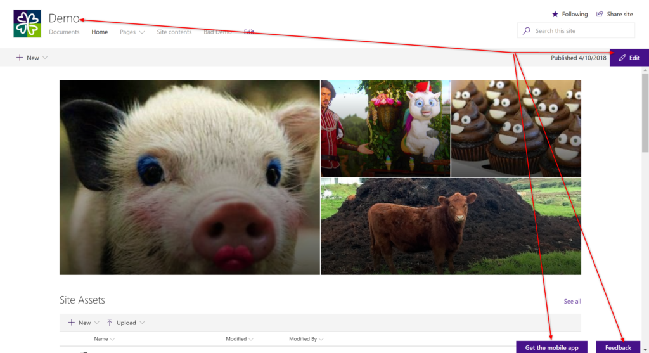
Task: Open the Pages navigation item
Action: (x=127, y=32)
